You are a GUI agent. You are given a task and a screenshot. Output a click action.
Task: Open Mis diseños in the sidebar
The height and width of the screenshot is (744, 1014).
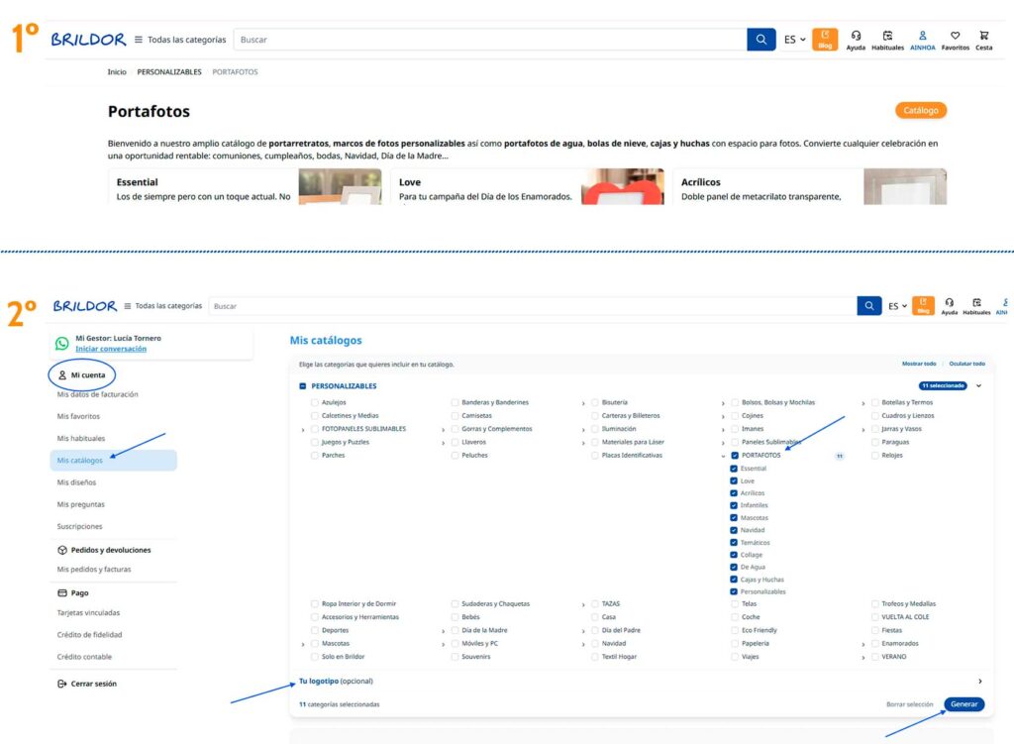pyautogui.click(x=76, y=482)
